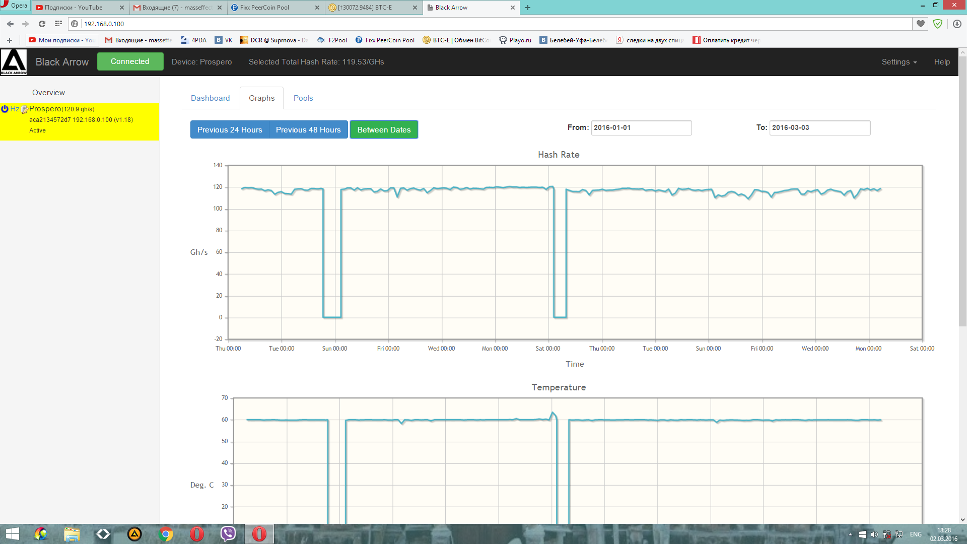This screenshot has width=967, height=544.
Task: Switch to the Pools tab
Action: [303, 98]
